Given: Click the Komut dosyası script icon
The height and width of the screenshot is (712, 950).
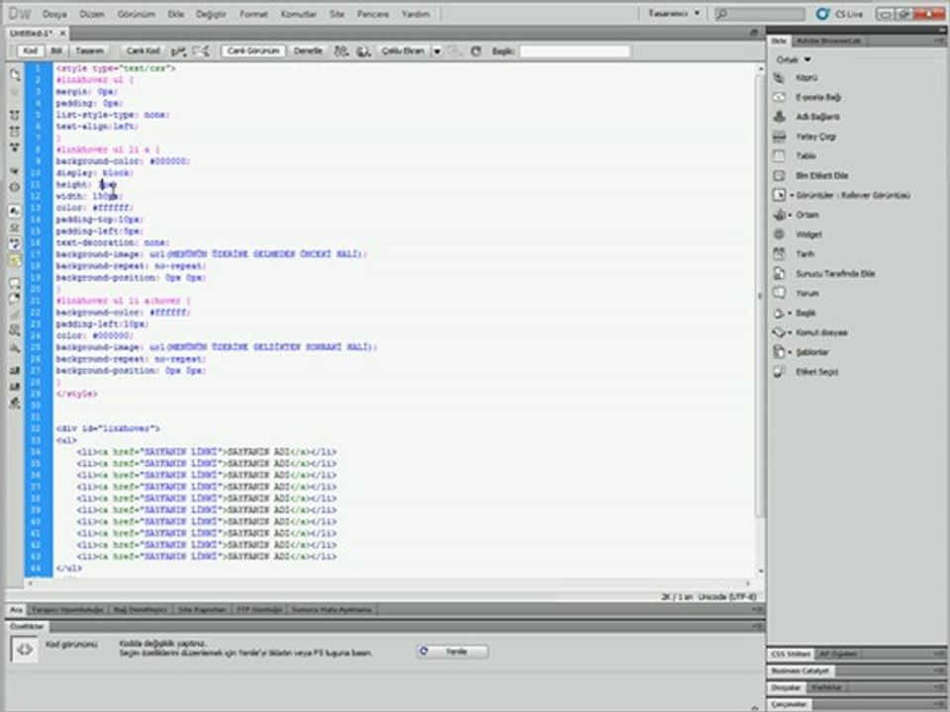Looking at the screenshot, I should coord(779,332).
